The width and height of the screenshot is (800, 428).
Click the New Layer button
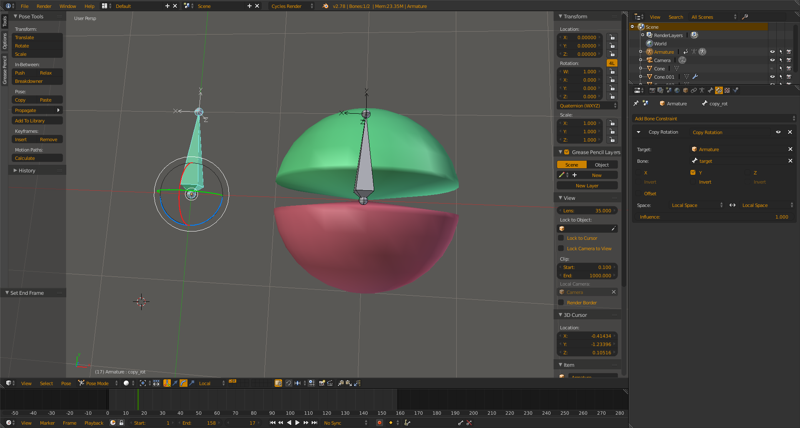point(587,186)
